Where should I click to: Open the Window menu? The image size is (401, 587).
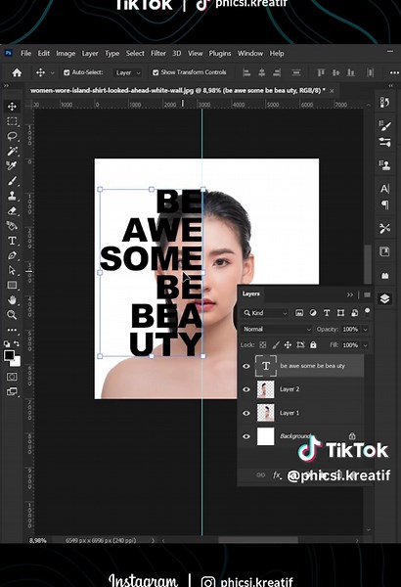250,53
